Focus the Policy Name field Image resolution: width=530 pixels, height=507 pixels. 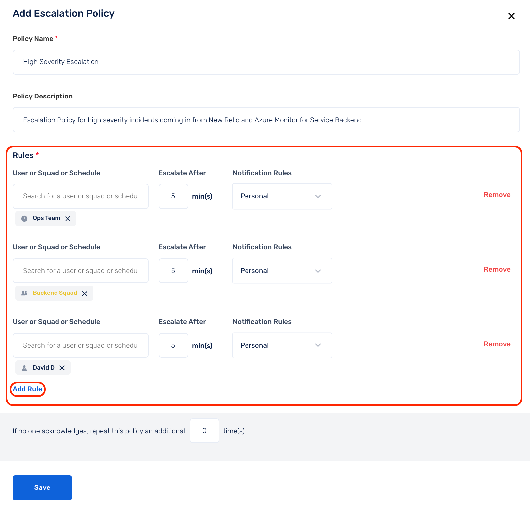pos(266,62)
